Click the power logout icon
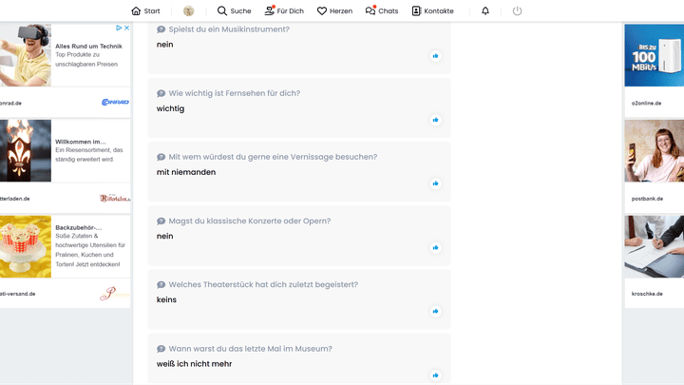This screenshot has width=684, height=385. click(x=517, y=11)
